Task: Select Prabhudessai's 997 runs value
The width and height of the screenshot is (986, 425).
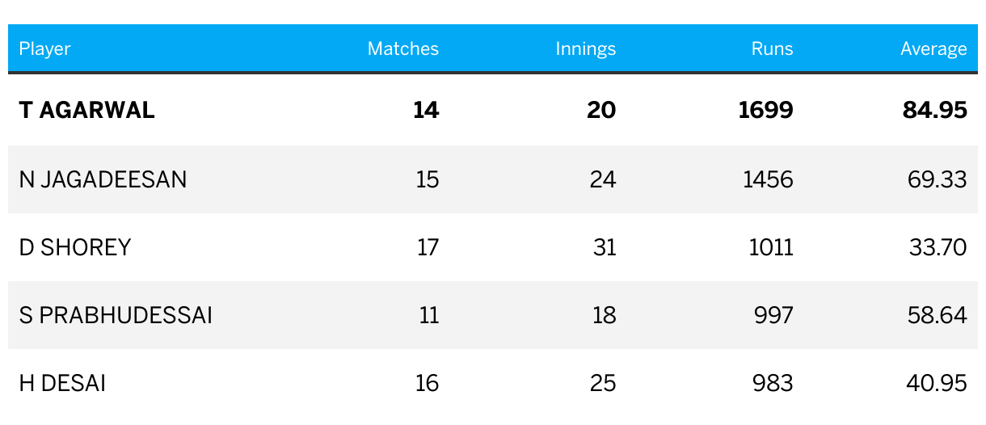Action: pos(775,314)
